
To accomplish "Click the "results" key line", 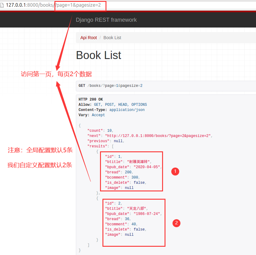I will pyautogui.click(x=100, y=146).
